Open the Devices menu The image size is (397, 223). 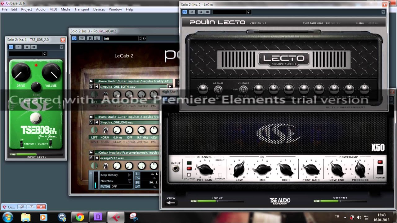coord(99,9)
